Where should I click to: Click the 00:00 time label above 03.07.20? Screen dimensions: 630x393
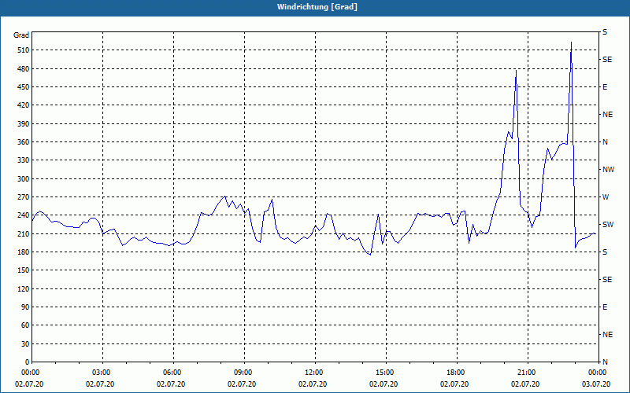598,373
